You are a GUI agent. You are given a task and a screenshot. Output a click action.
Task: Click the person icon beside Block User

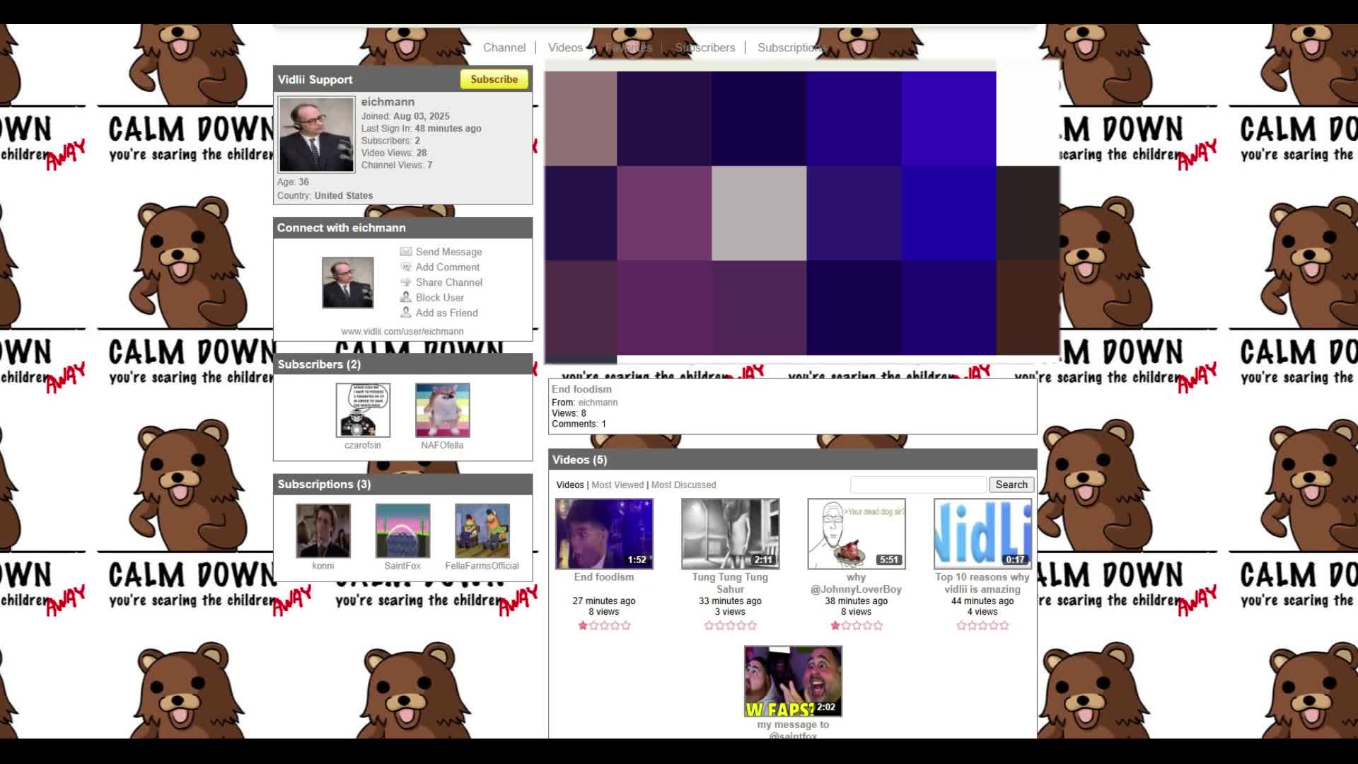click(406, 297)
